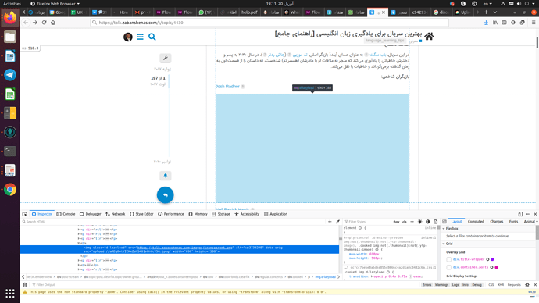Toggle Logs filter in console
Screen dimensions: 539x303
click(x=455, y=285)
